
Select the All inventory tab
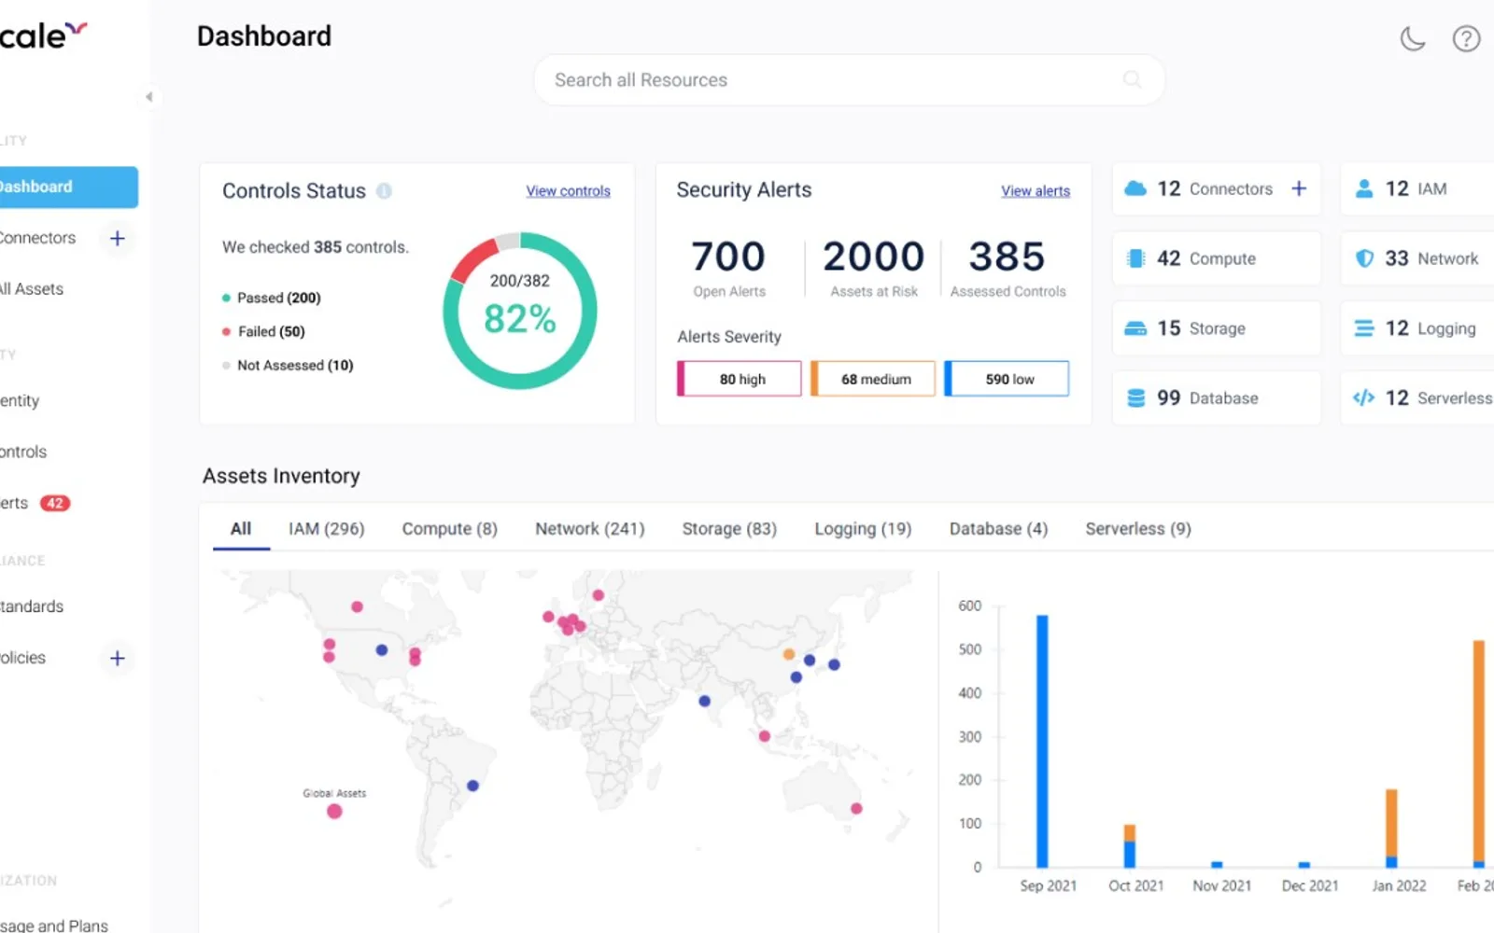click(x=241, y=529)
